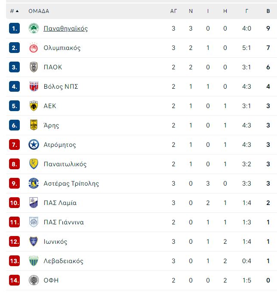The width and height of the screenshot is (277, 295).
Task: Sort the table by the # rank arrow
Action: coord(14,11)
